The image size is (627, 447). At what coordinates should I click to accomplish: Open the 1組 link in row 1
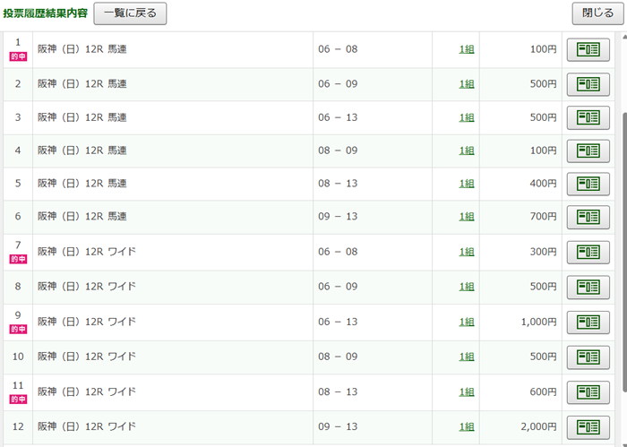point(467,49)
